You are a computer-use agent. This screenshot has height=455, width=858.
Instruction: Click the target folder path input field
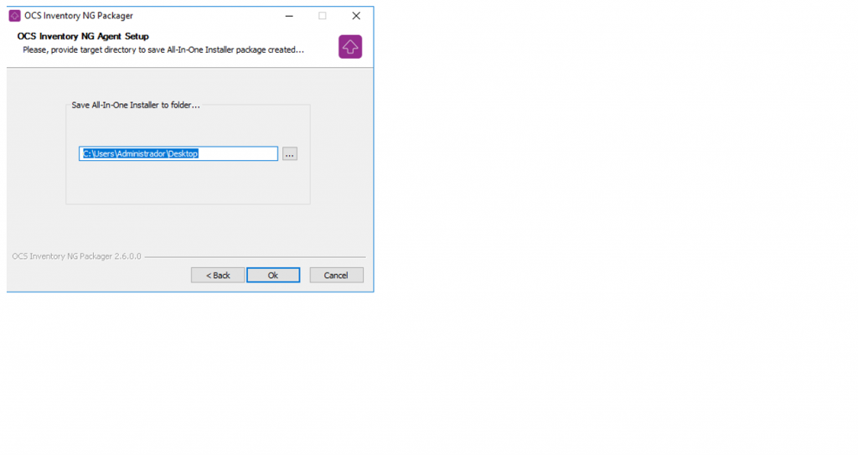[178, 154]
